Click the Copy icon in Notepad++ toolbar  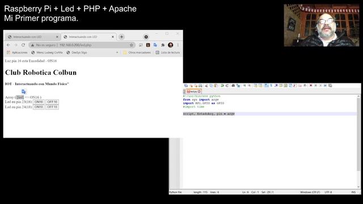click(x=211, y=86)
